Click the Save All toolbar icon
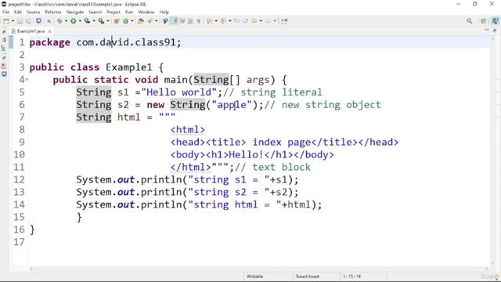 pos(28,21)
